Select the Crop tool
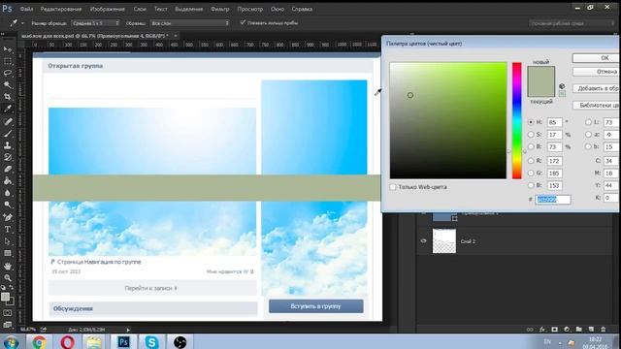 click(x=8, y=97)
